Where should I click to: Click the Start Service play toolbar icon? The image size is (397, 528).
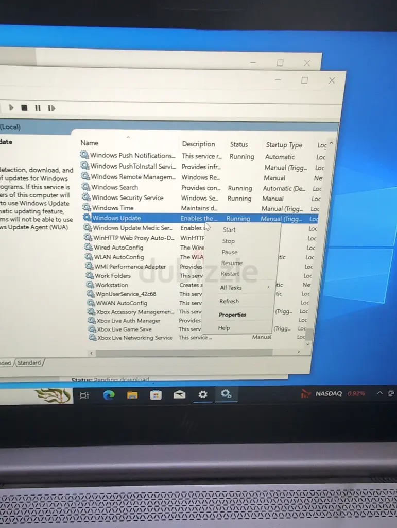pyautogui.click(x=11, y=108)
